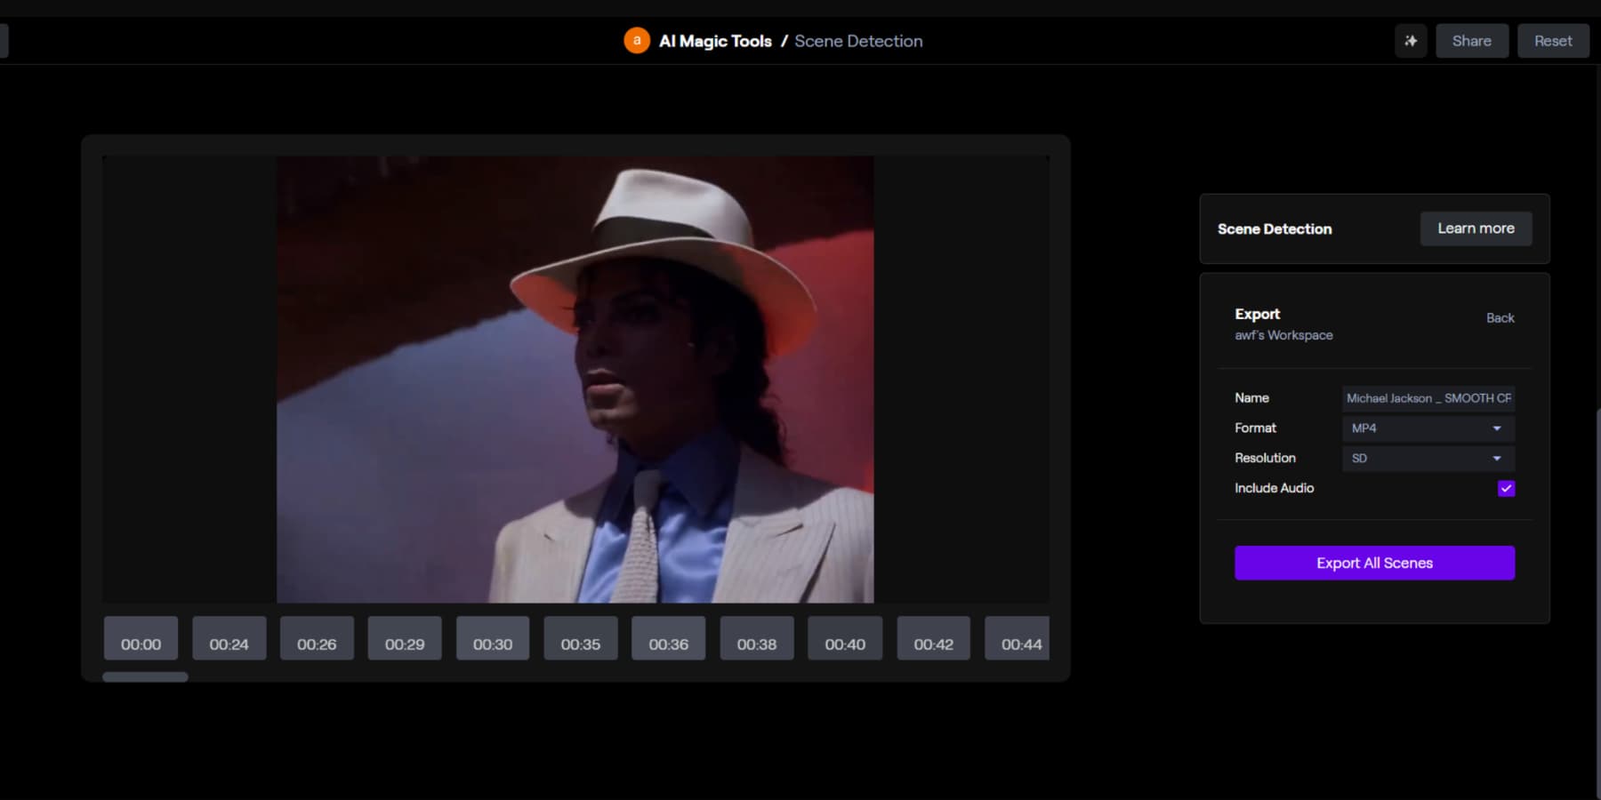Image resolution: width=1601 pixels, height=800 pixels.
Task: Select the 00:44 scene thumbnail
Action: click(x=1017, y=637)
